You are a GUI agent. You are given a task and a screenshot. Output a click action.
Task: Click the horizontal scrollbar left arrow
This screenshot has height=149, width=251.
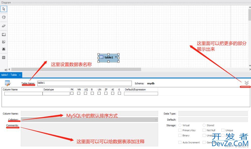(10, 69)
